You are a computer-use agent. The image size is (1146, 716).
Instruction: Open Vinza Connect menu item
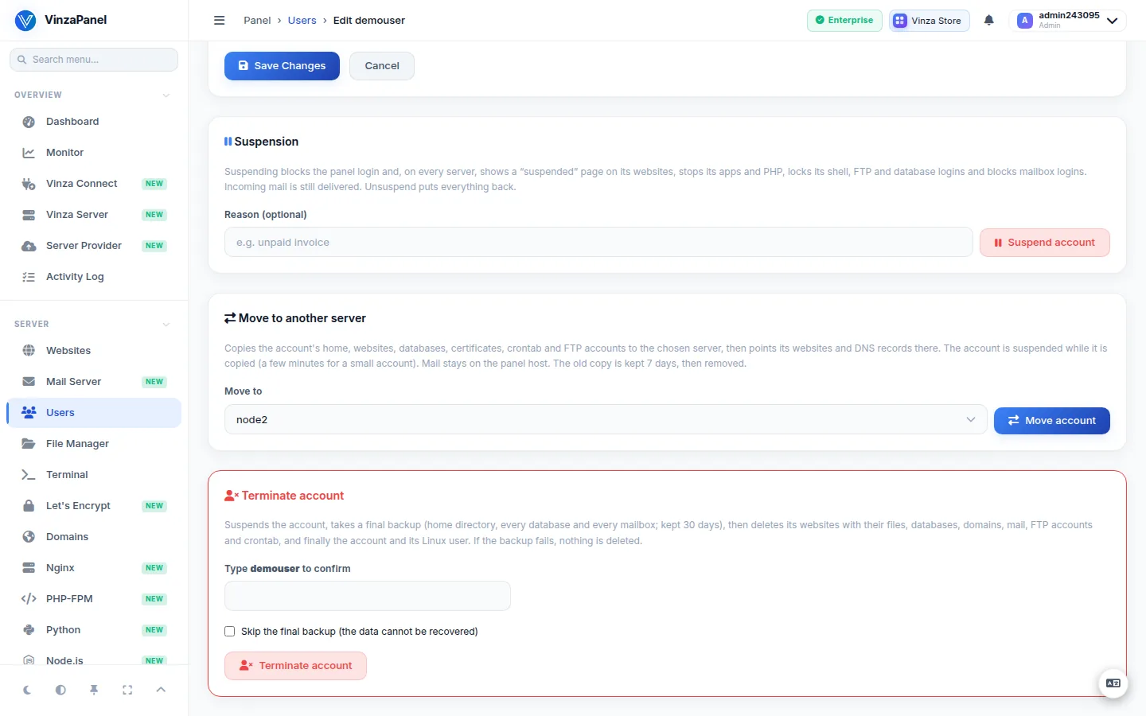tap(94, 184)
